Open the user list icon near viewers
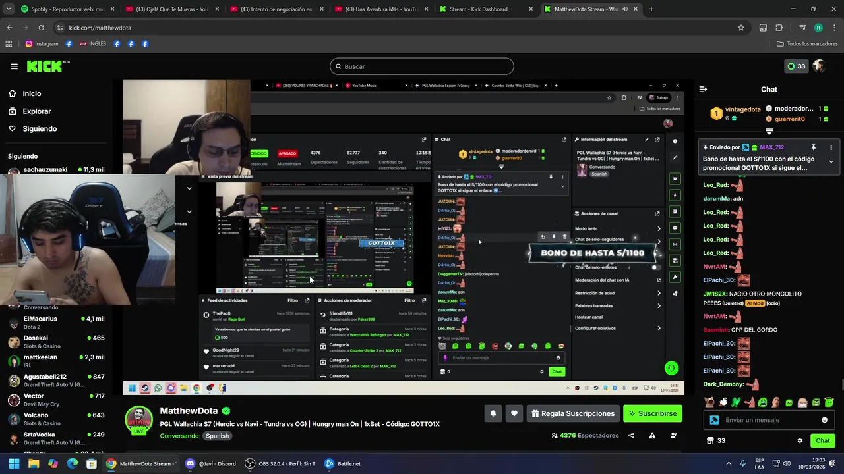This screenshot has width=844, height=474. (673, 435)
